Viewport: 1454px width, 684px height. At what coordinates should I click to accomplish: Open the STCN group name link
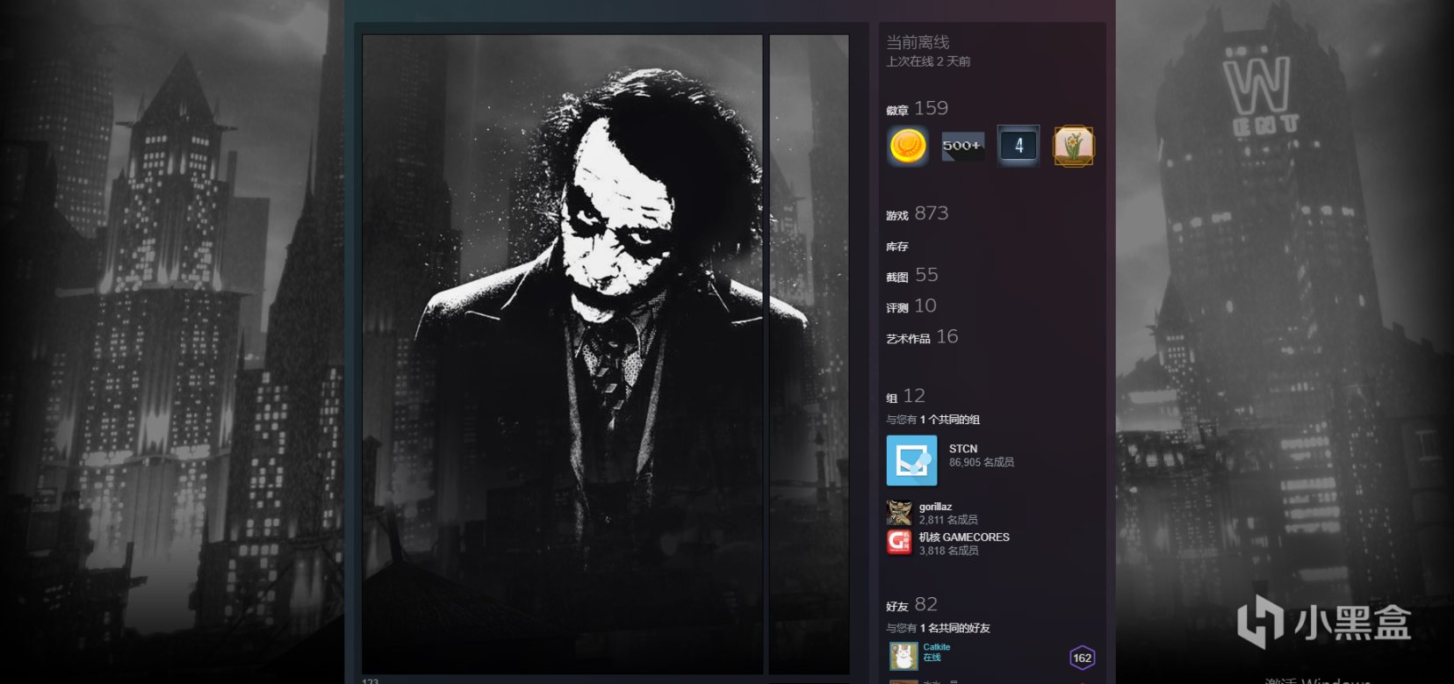coord(963,449)
